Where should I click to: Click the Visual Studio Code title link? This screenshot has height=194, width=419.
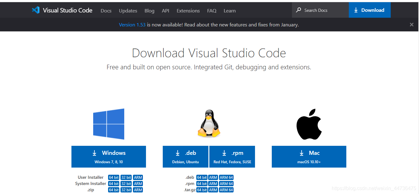coord(68,10)
